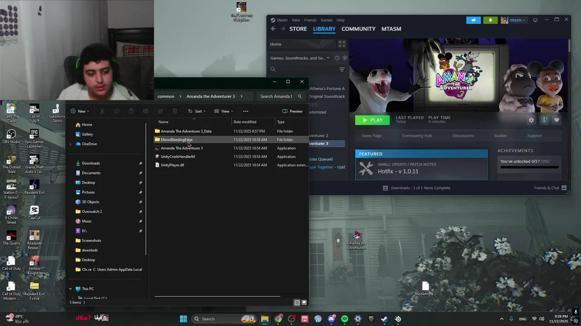This screenshot has height=326, width=581.
Task: Select Overwatch 2 folder in navigation pane
Action: pos(92,211)
